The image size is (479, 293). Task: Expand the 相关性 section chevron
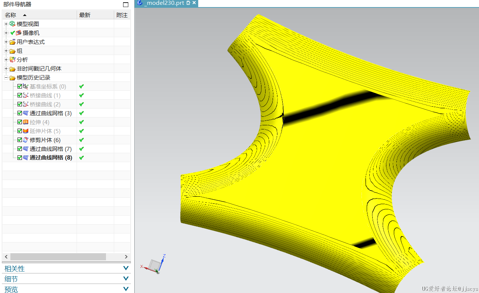tap(126, 268)
